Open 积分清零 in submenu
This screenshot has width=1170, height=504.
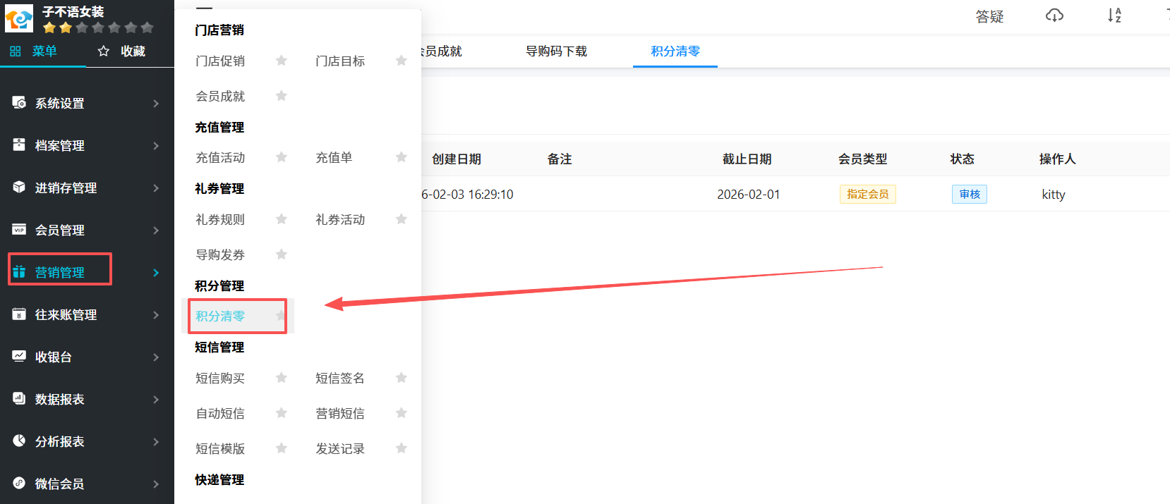(220, 316)
